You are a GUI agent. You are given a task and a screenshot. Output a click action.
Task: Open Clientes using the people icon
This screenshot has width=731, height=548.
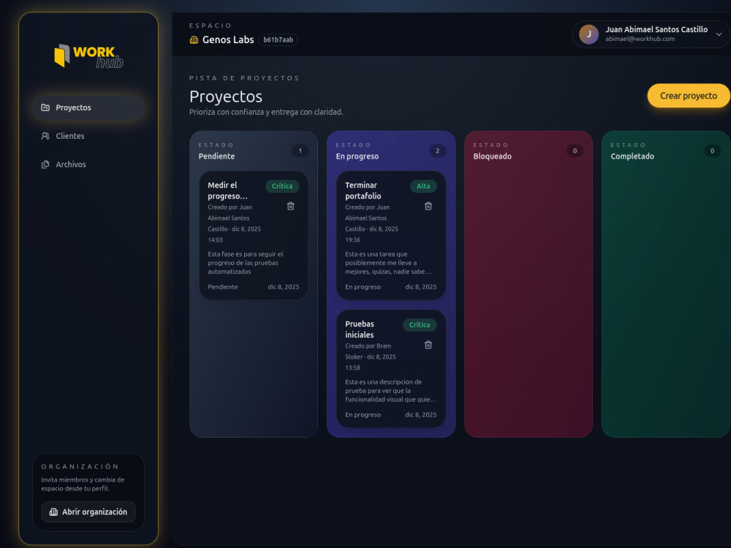pos(45,136)
